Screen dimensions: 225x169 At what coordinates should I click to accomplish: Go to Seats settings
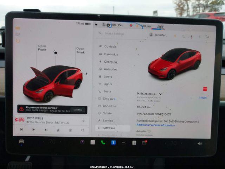pos(105,91)
